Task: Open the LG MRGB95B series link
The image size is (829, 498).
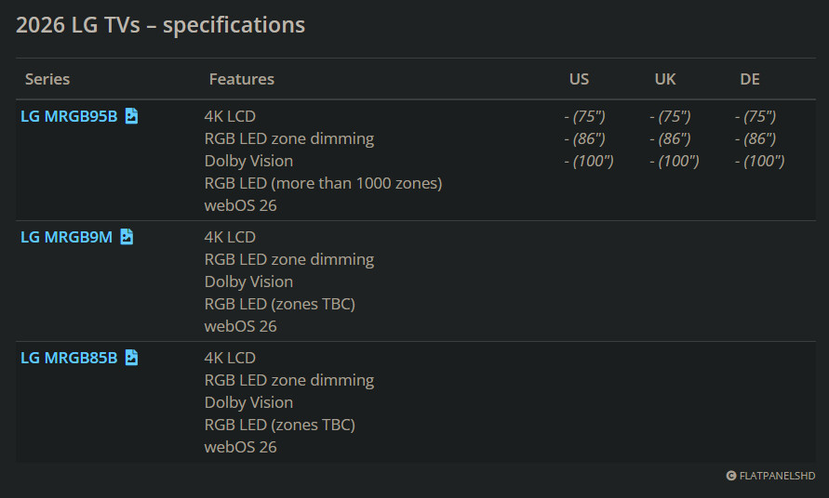Action: tap(69, 116)
